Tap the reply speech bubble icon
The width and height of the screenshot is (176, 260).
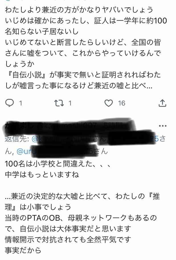9,103
